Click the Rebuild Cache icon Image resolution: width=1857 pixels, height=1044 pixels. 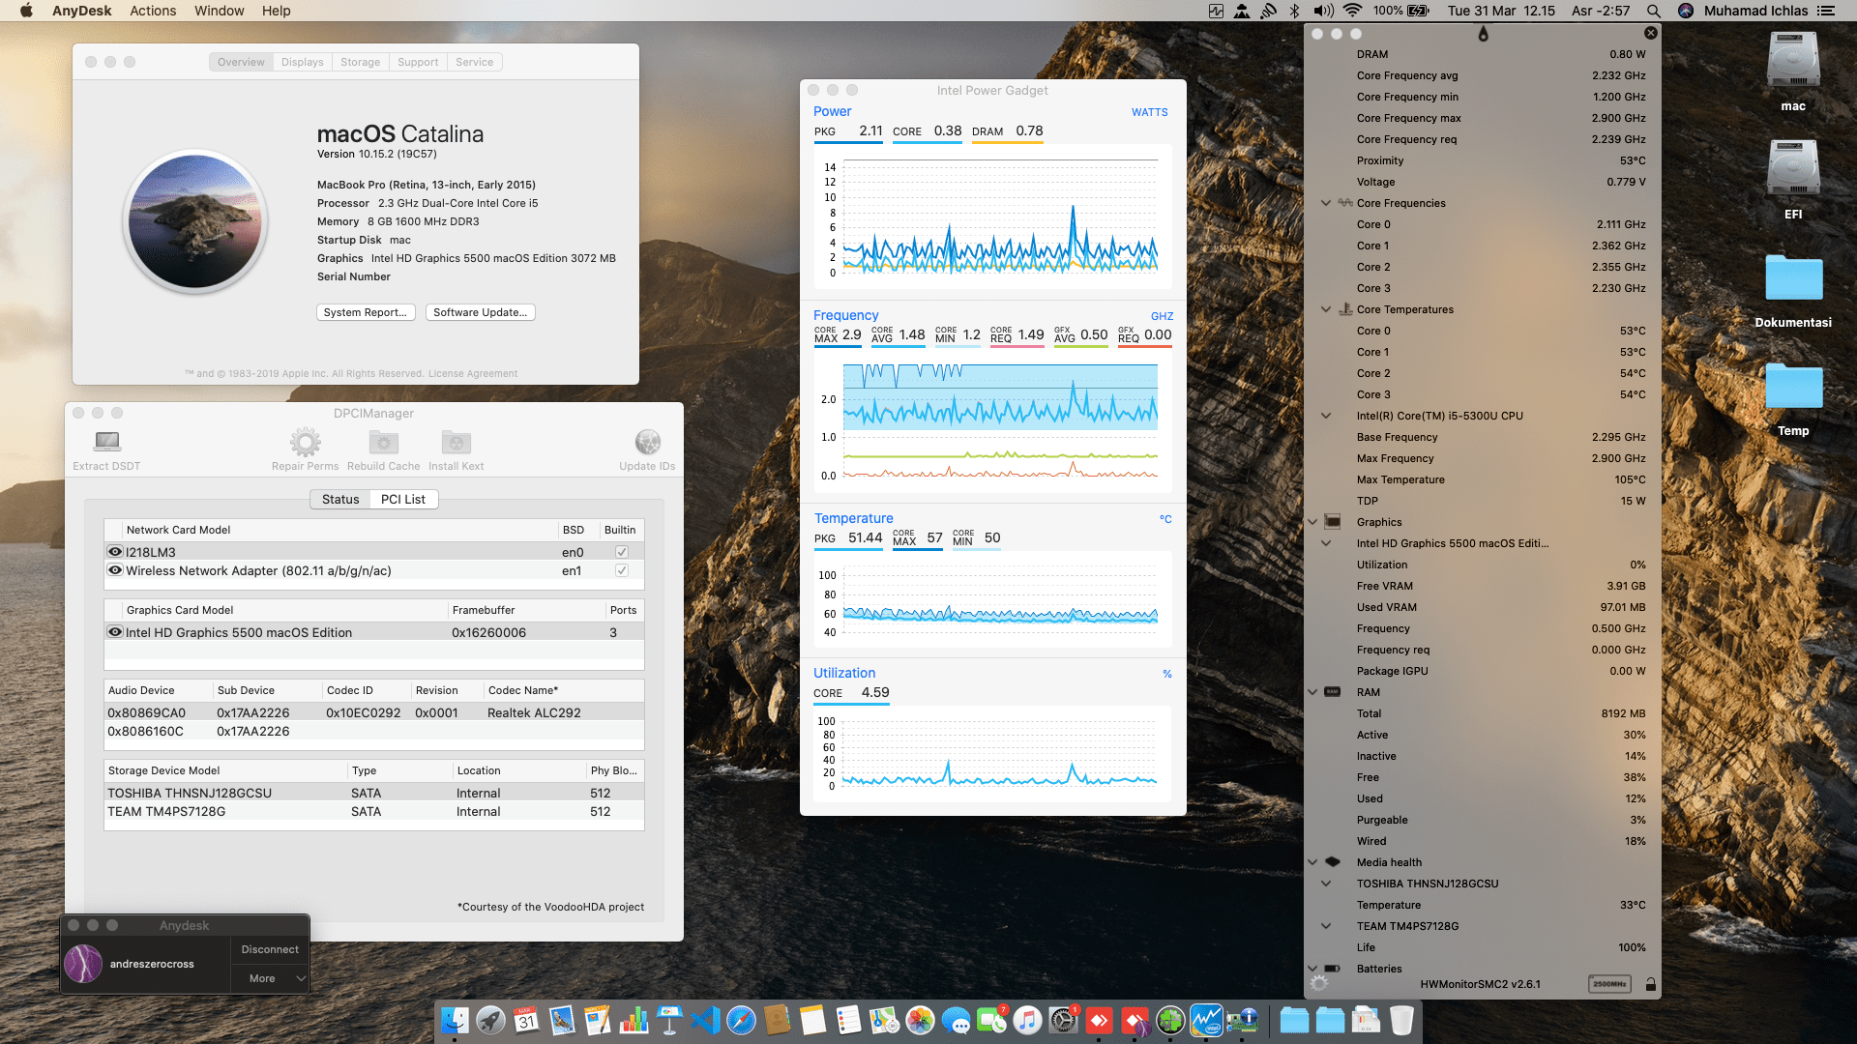pyautogui.click(x=383, y=443)
